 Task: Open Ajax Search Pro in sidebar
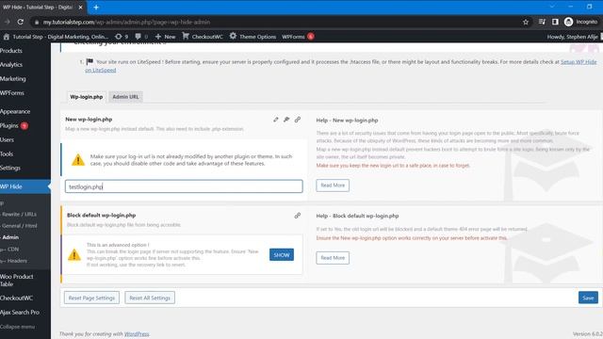[20, 312]
